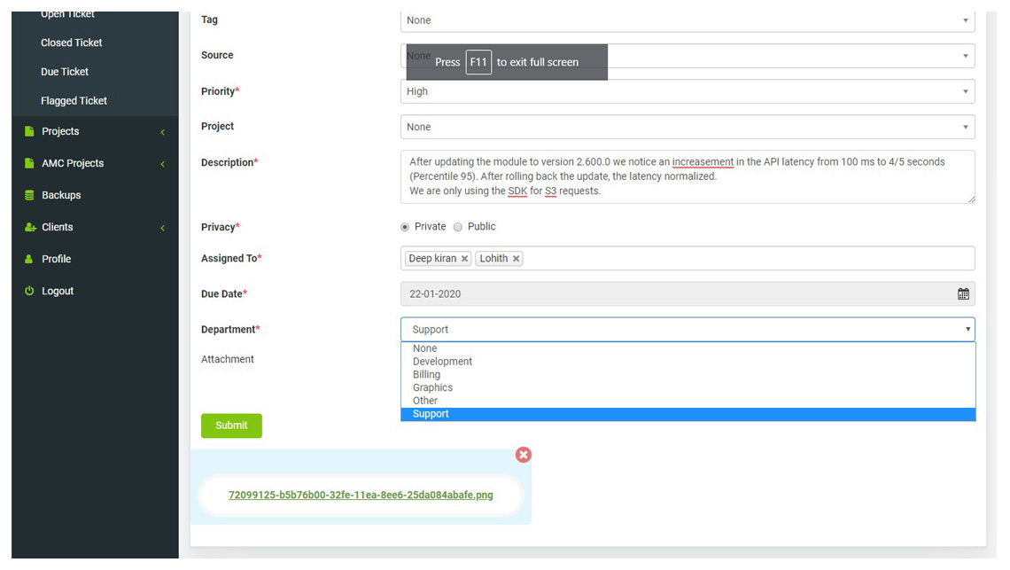Go to Backups page
This screenshot has height=570, width=1010.
[61, 195]
